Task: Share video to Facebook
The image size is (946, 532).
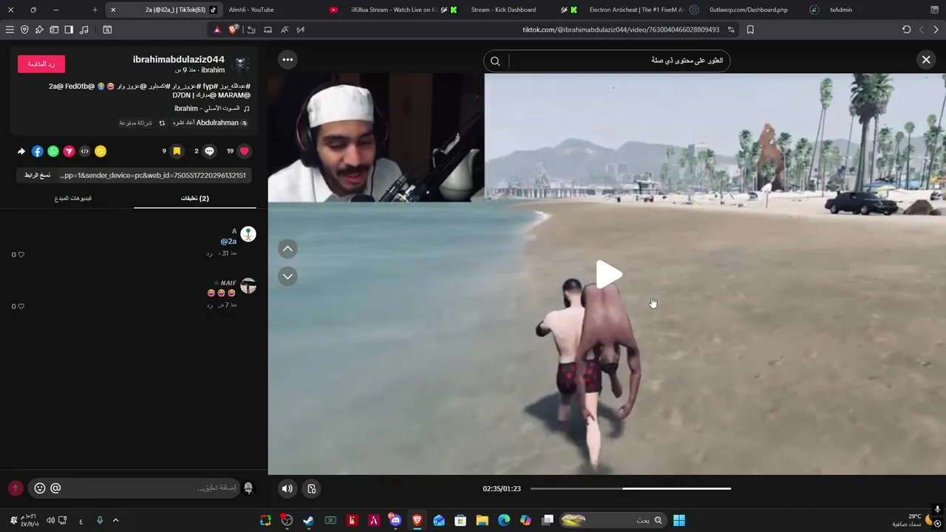Action: pos(37,151)
